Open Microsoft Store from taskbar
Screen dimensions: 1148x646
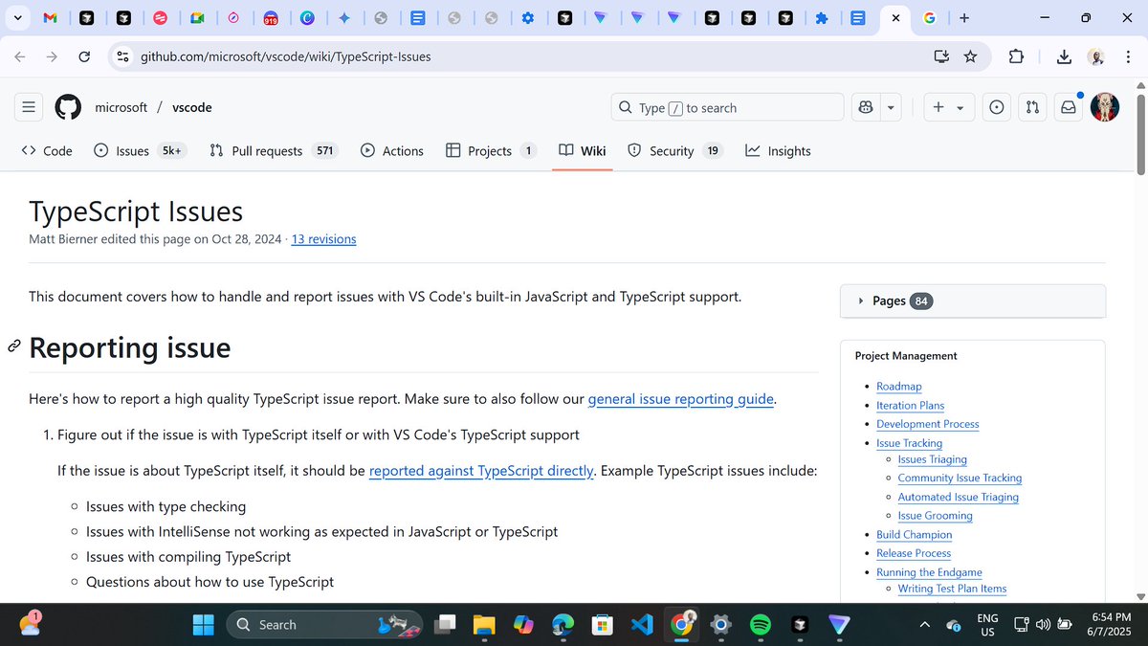coord(602,625)
